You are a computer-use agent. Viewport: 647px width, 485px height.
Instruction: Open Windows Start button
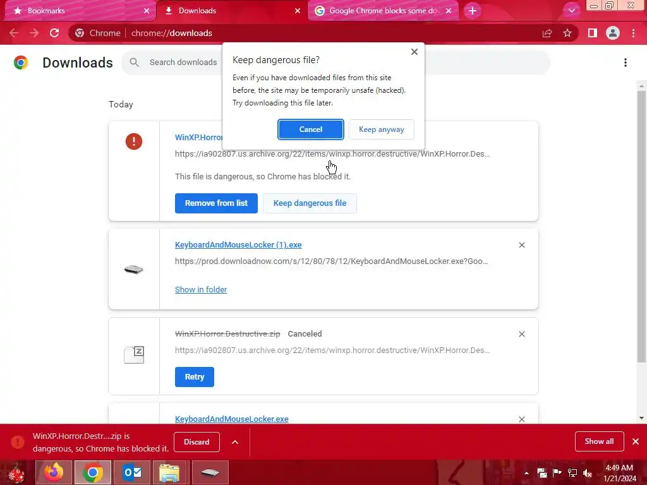16,472
